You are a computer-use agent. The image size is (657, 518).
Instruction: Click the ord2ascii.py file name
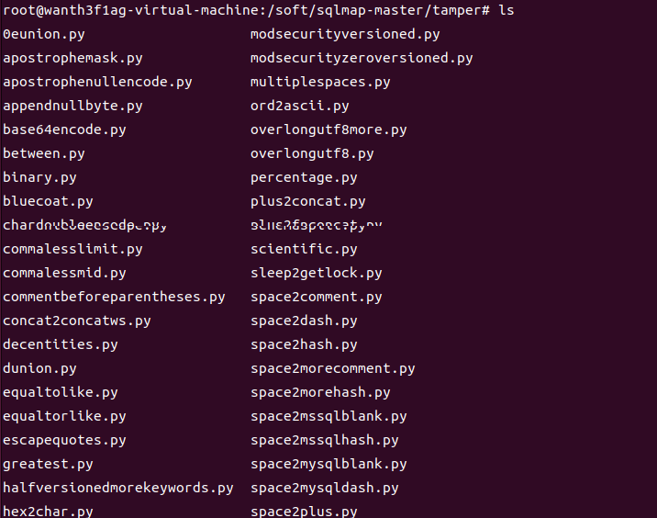click(x=300, y=106)
